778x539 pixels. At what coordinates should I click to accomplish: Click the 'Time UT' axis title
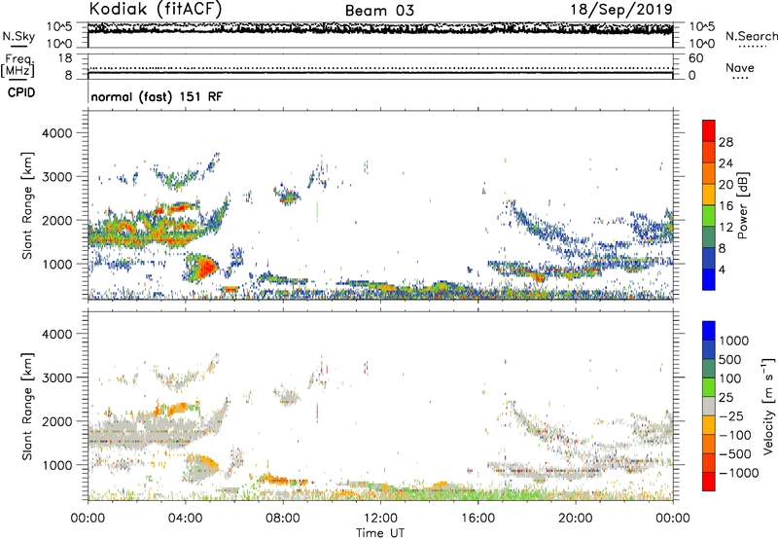[x=380, y=532]
